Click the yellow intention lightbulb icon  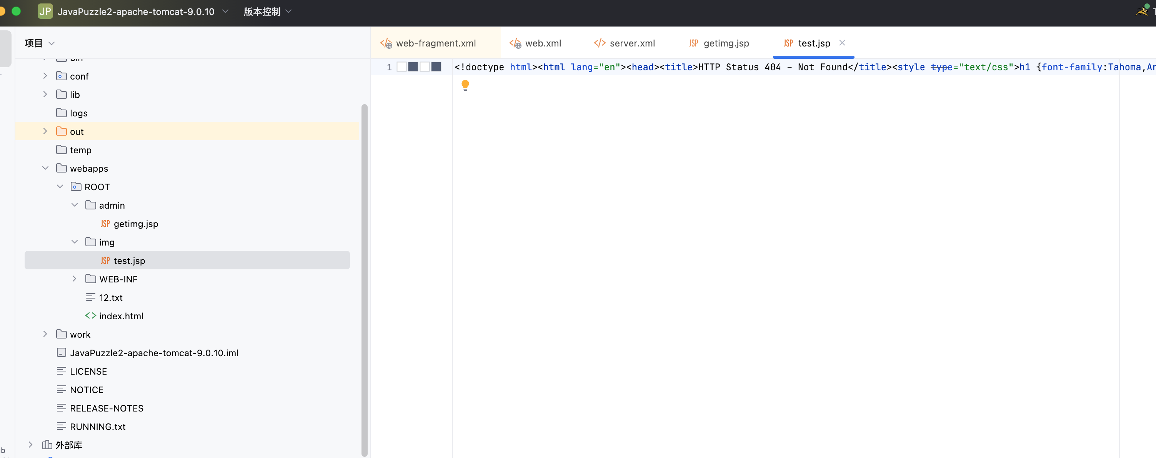click(x=465, y=85)
